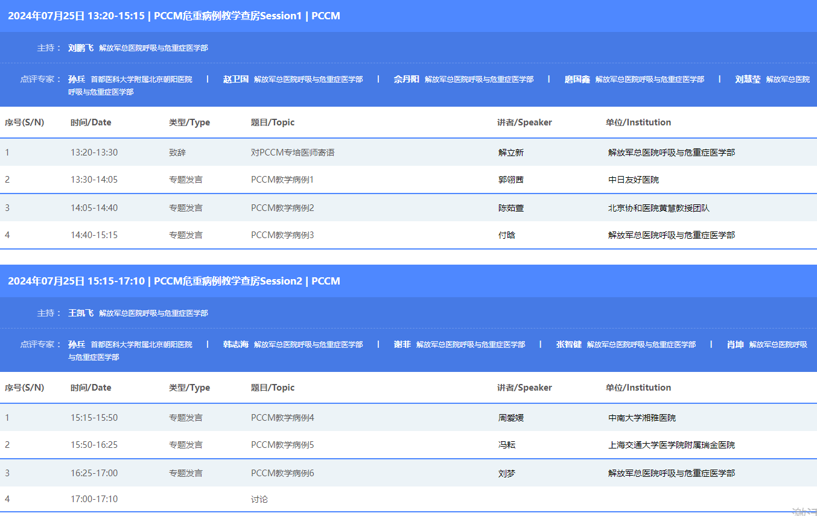Click speaker 郭翎茜
Screen dimensions: 817x516
click(x=511, y=180)
